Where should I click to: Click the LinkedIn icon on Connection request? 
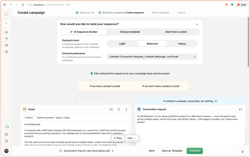[139, 109]
